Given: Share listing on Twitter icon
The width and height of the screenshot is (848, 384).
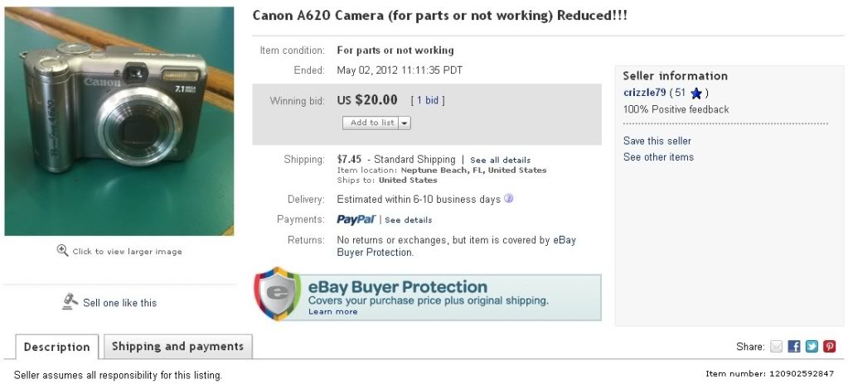Looking at the screenshot, I should click(x=812, y=347).
